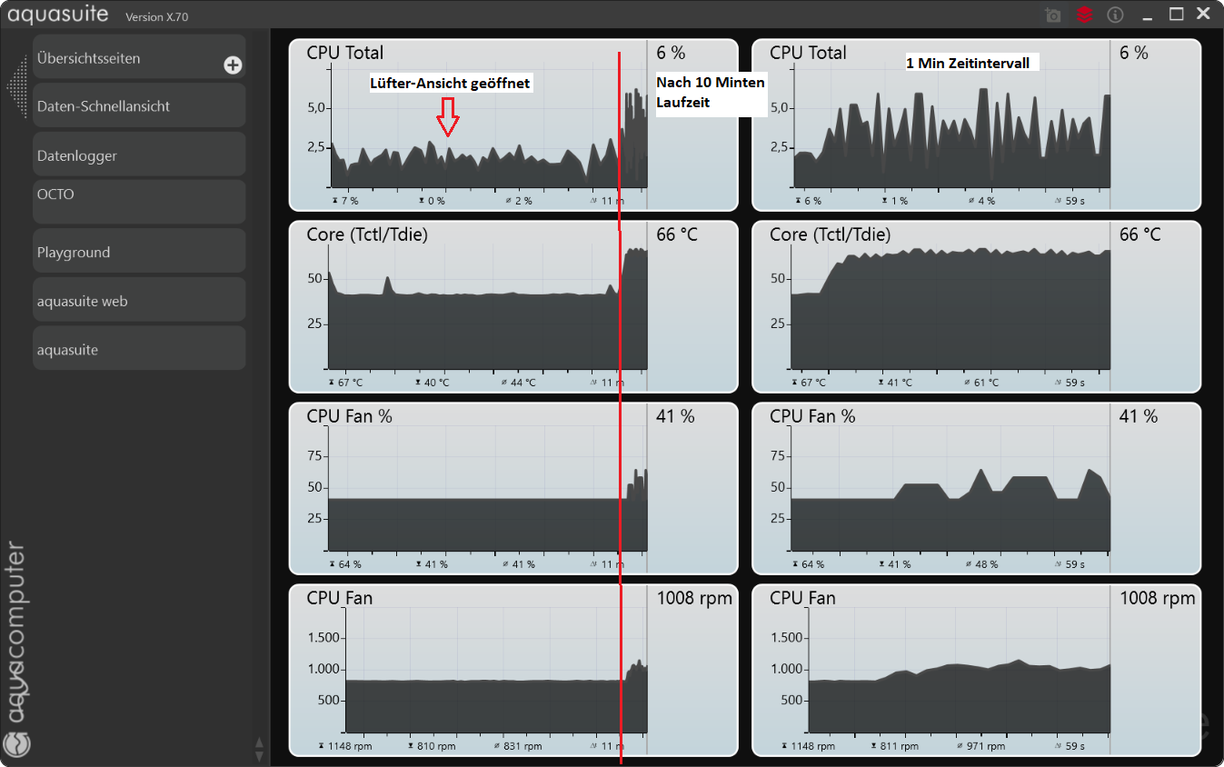This screenshot has height=767, width=1224.
Task: Click time-span icon beside "11 m" in left CPU Fan %
Action: click(x=595, y=564)
